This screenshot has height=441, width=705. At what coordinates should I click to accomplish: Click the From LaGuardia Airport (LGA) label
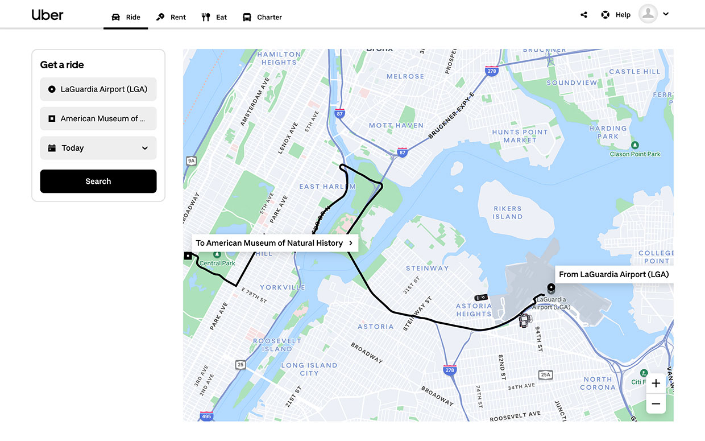614,274
